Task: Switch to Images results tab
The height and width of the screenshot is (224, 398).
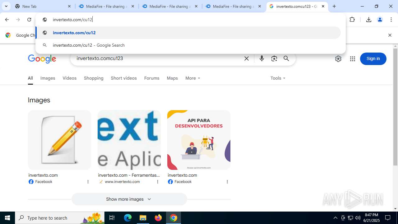Action: tap(48, 78)
